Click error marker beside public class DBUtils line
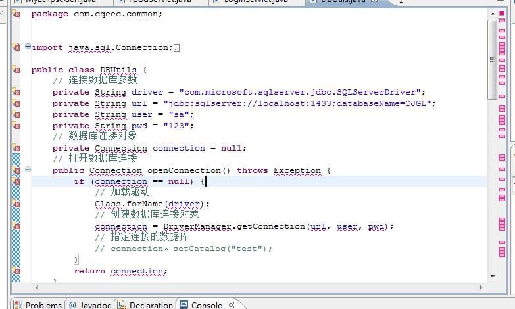515x309 pixels. [x=16, y=69]
